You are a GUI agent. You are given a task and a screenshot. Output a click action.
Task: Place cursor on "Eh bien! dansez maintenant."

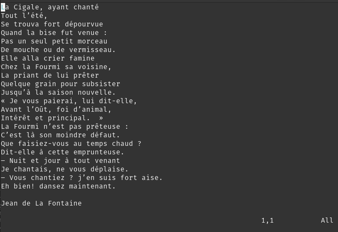coord(58,186)
